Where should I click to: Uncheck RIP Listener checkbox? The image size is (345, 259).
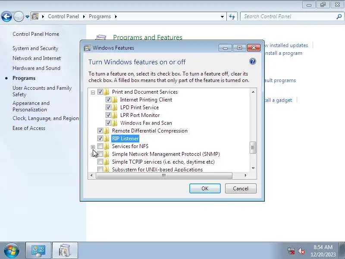click(100, 139)
